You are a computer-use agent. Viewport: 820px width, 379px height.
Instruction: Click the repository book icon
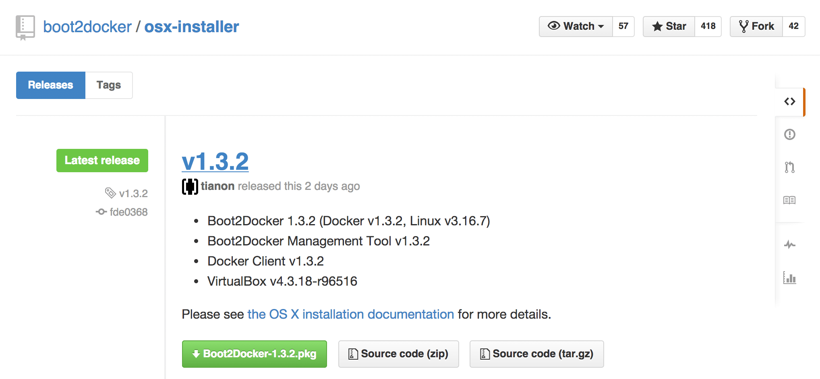[x=25, y=27]
